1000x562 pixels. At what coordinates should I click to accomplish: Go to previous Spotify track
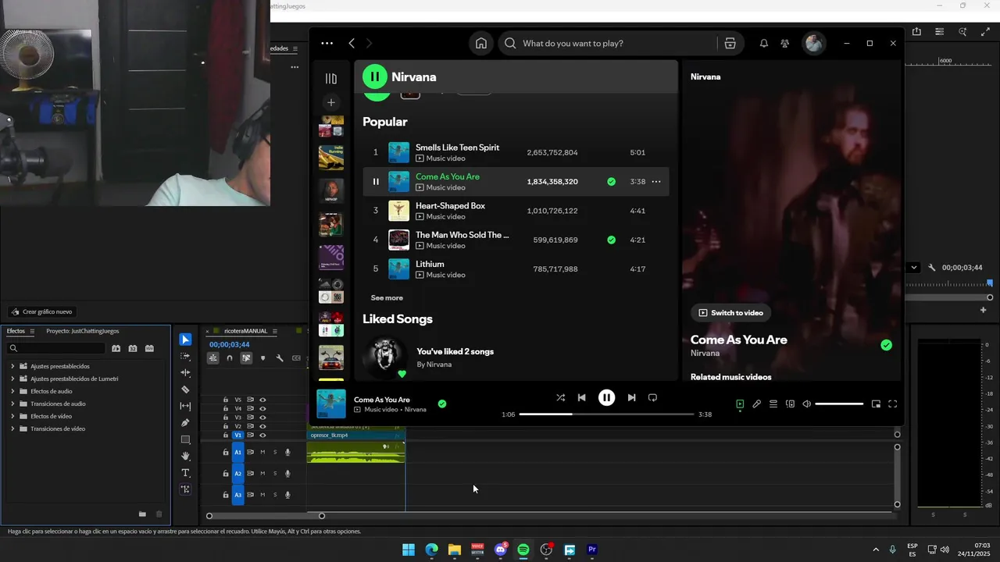(x=581, y=397)
